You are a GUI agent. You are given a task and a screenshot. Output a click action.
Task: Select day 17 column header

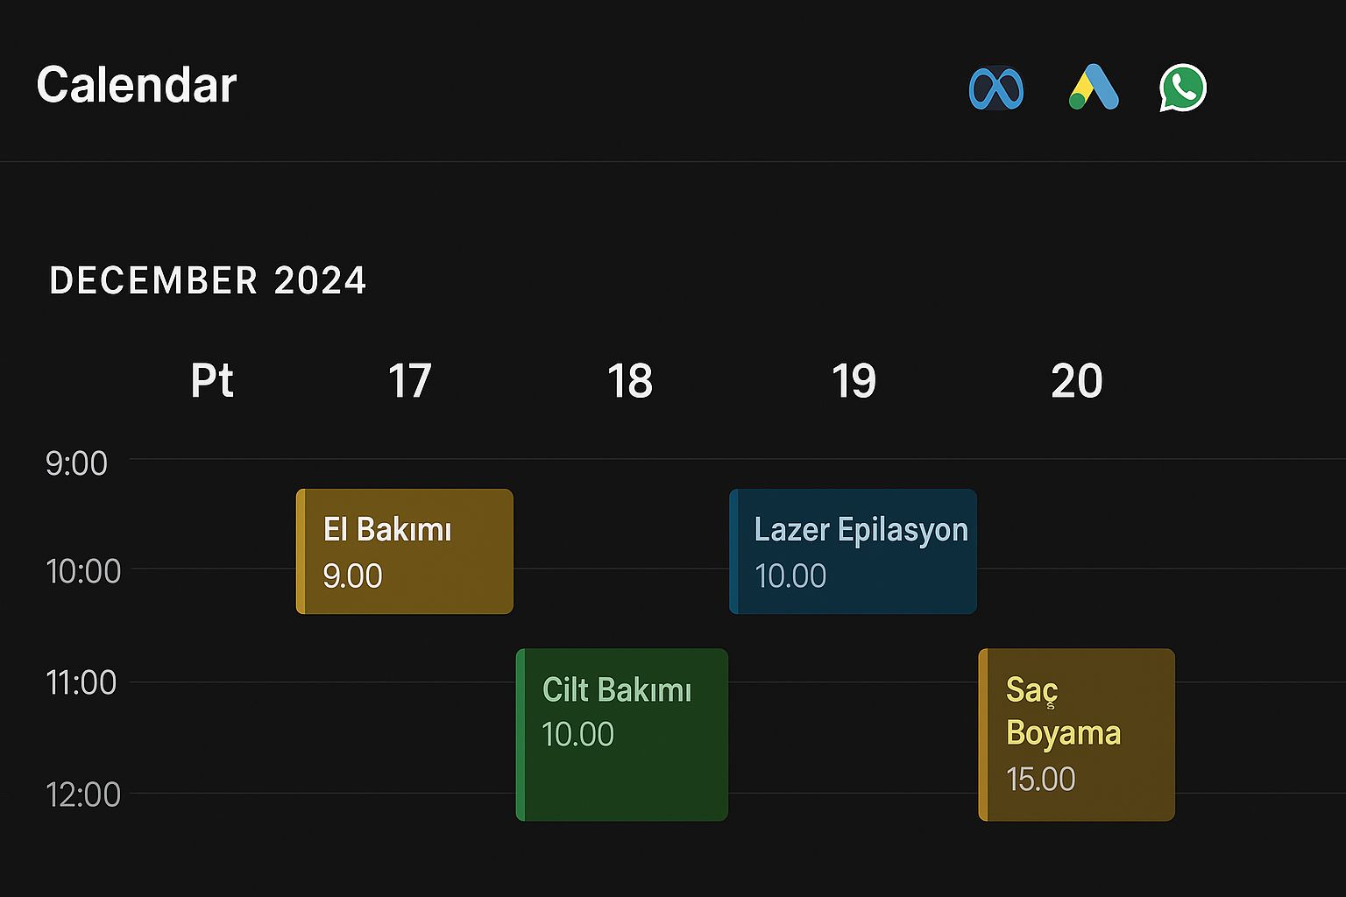pyautogui.click(x=409, y=381)
